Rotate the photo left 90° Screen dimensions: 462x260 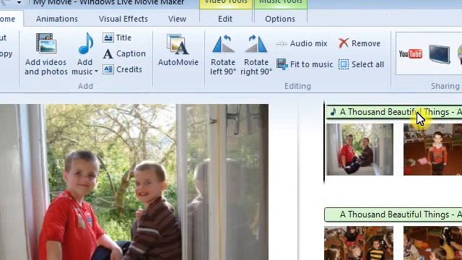(x=223, y=55)
